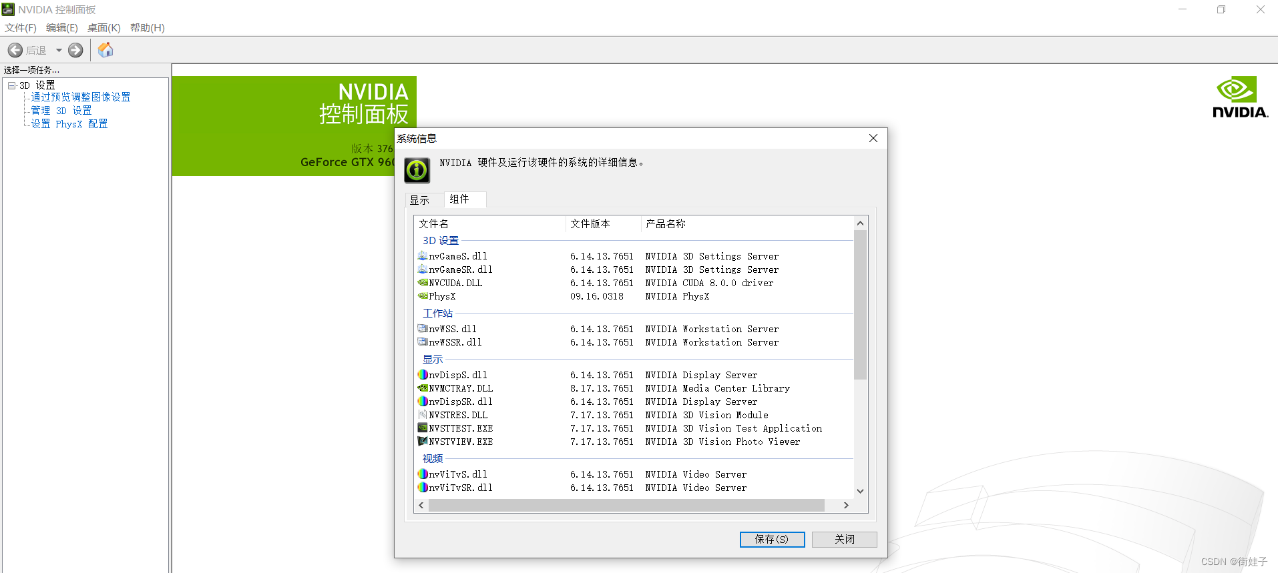1278x573 pixels.
Task: Click NVSTVIEW.EXE icon
Action: (x=423, y=442)
